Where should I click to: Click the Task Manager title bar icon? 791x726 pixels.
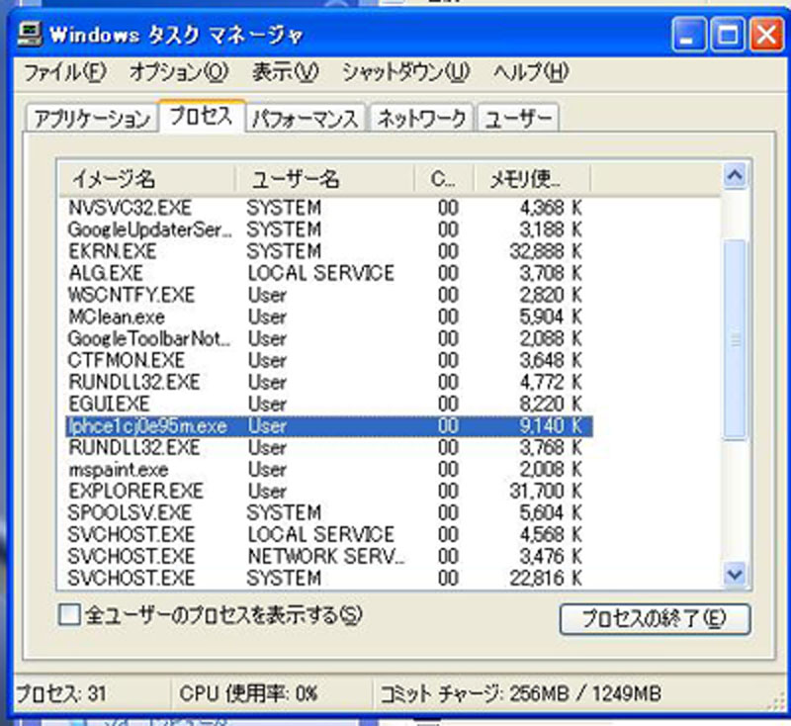click(x=30, y=35)
